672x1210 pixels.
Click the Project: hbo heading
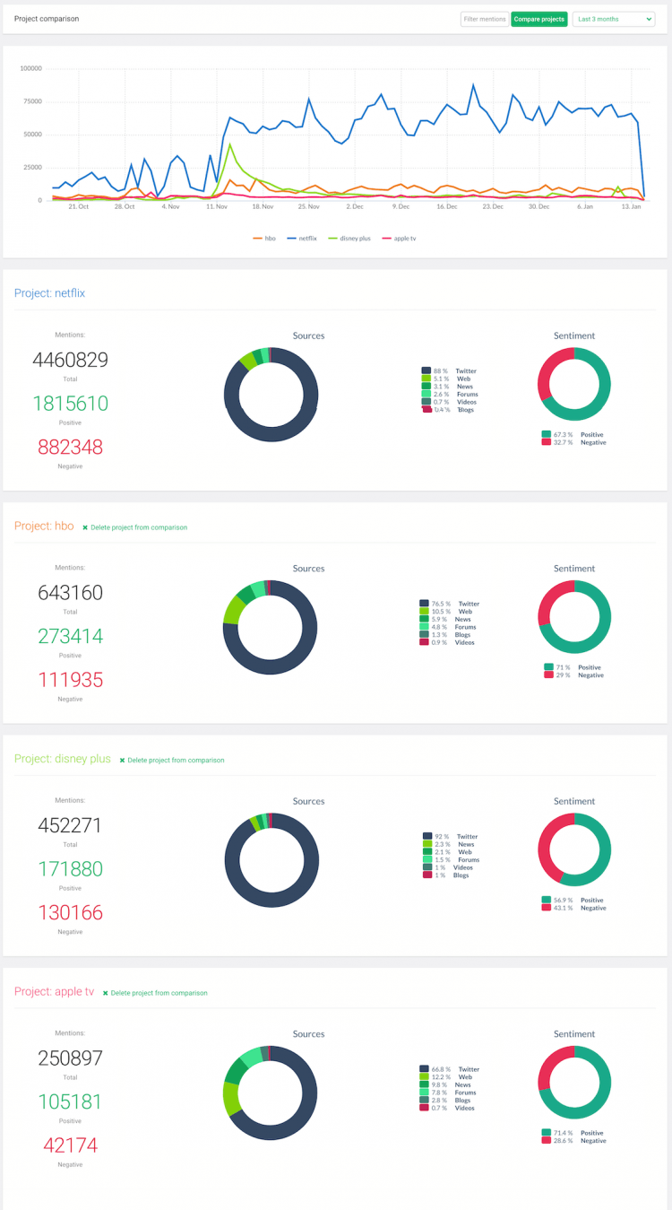44,526
